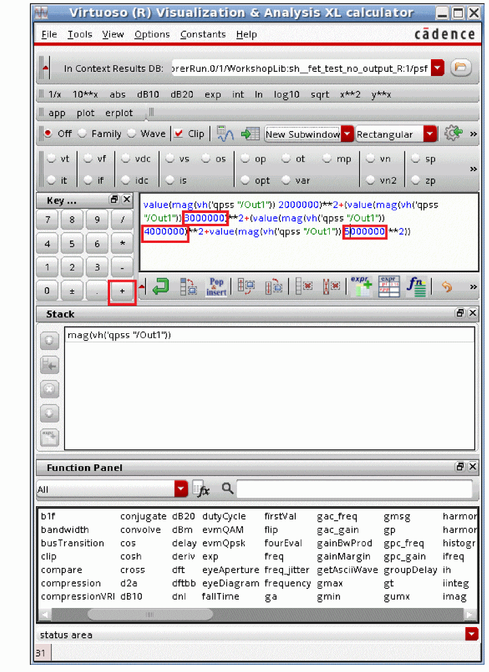This screenshot has width=489, height=672.
Task: Click the erplot button
Action: click(119, 112)
